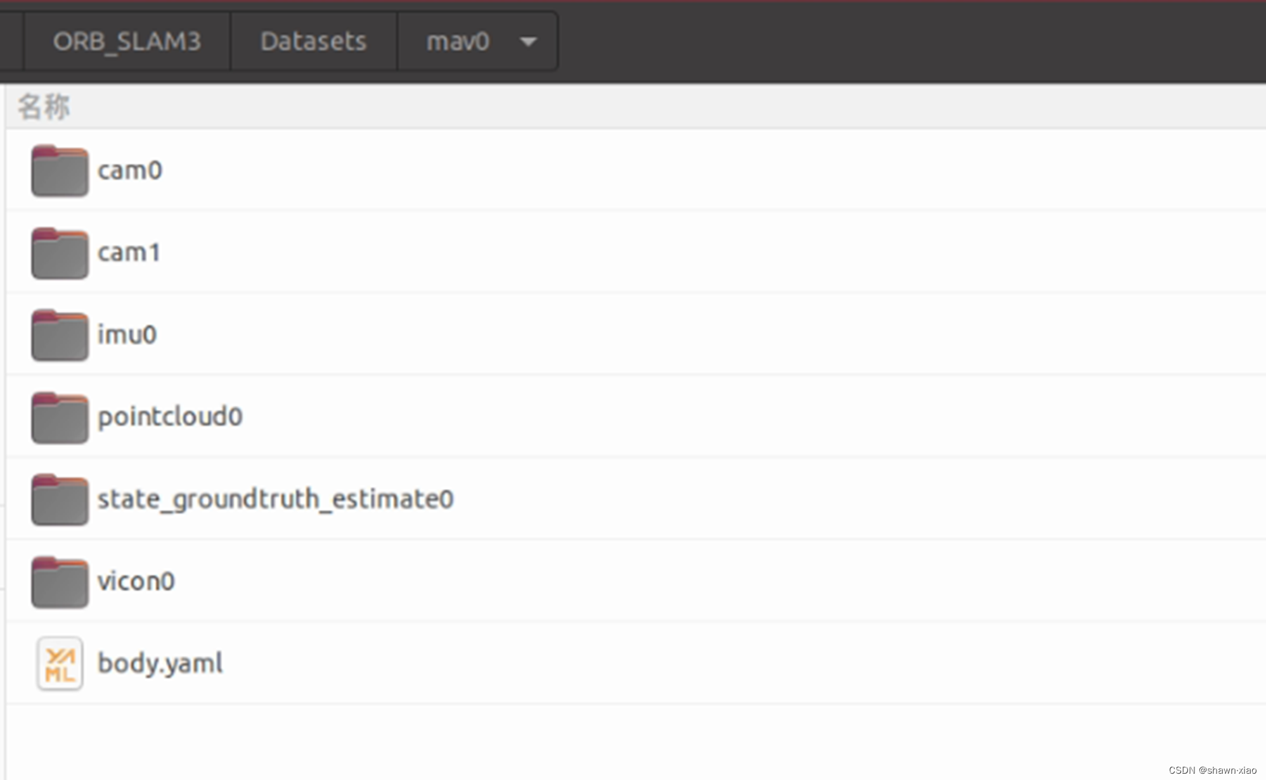Sort files by the 名称 column header

(x=44, y=105)
